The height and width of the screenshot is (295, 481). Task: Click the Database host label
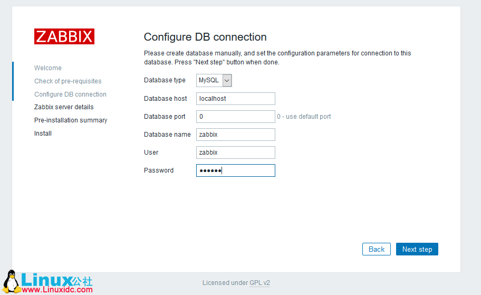[x=166, y=99]
